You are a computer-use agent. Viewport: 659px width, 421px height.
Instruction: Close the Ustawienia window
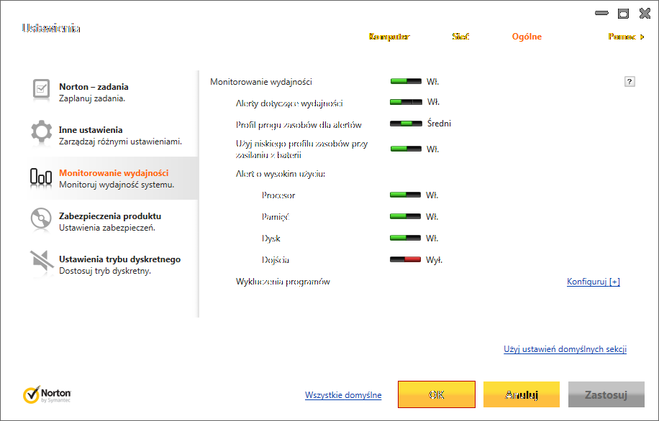click(645, 14)
